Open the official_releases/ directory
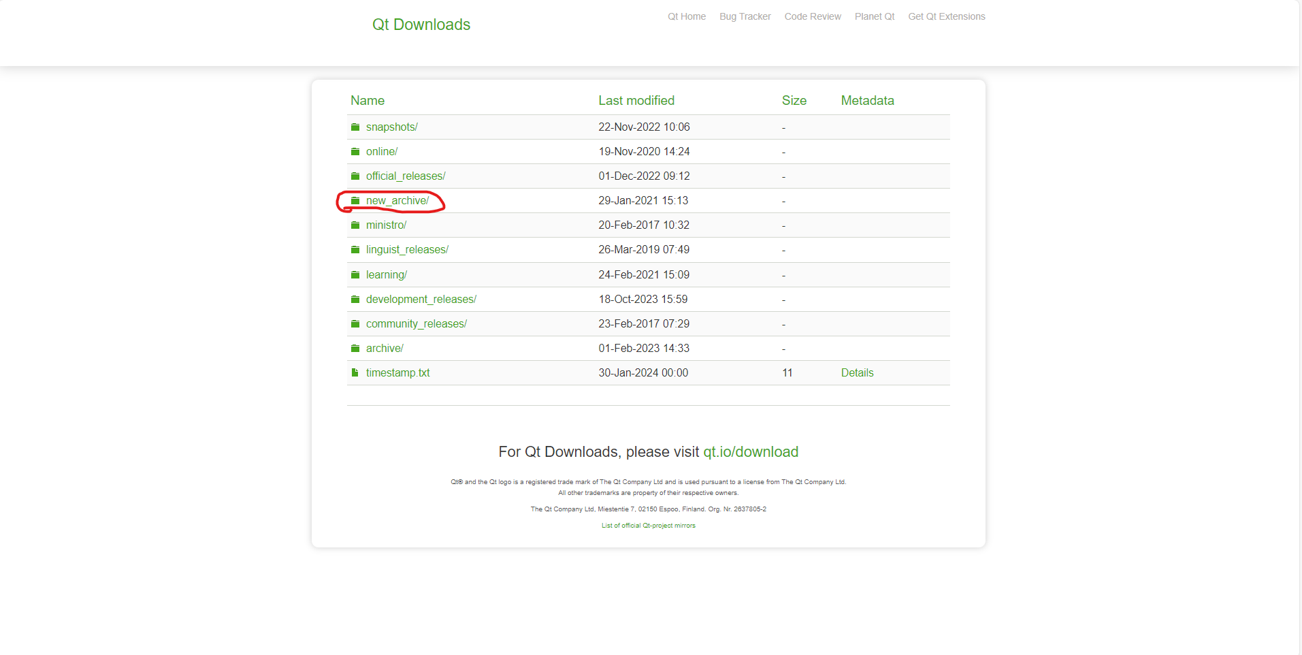Viewport: 1302px width, 655px height. pos(406,176)
